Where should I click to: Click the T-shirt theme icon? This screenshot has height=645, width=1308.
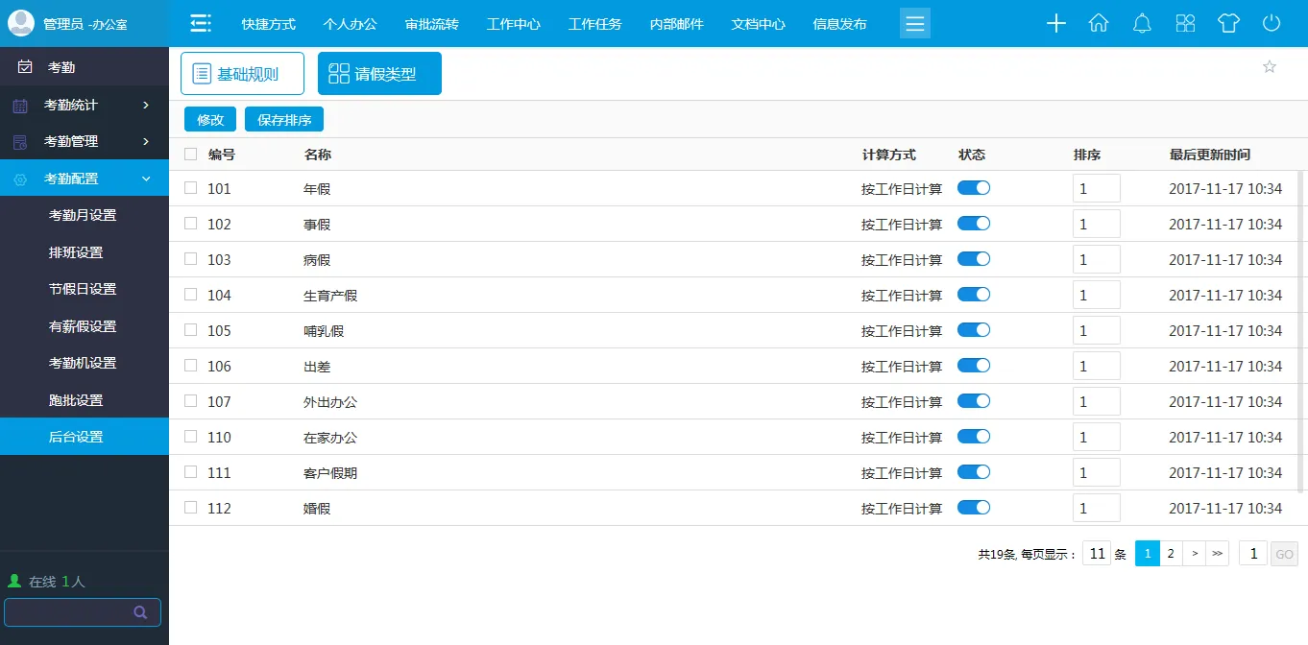tap(1228, 24)
